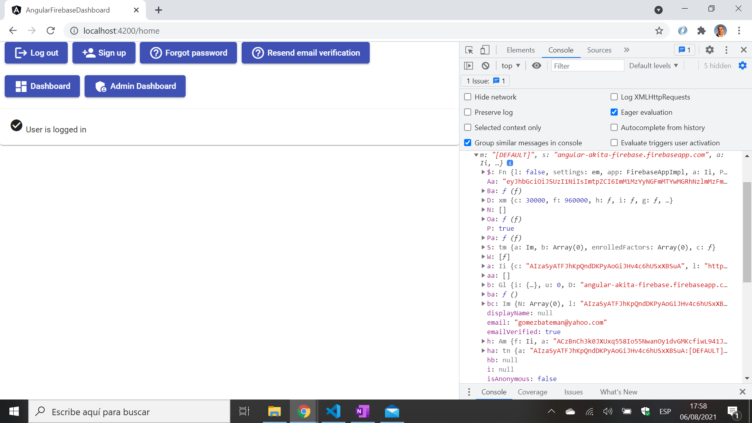Open the top JavaScript context dropdown
Screen dimensions: 752x423
click(x=510, y=66)
